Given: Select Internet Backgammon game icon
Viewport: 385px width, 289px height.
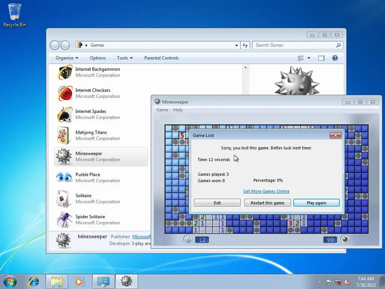Looking at the screenshot, I should click(x=65, y=72).
